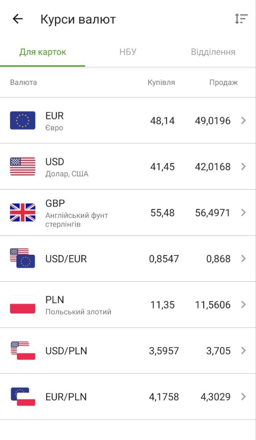Tap the EUR/PLN double flag icon
256x440 pixels.
point(23,397)
